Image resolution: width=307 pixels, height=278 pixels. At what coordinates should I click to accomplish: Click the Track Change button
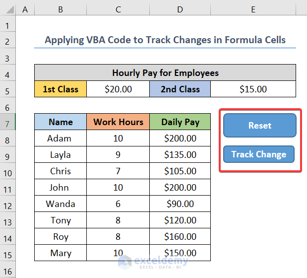258,154
